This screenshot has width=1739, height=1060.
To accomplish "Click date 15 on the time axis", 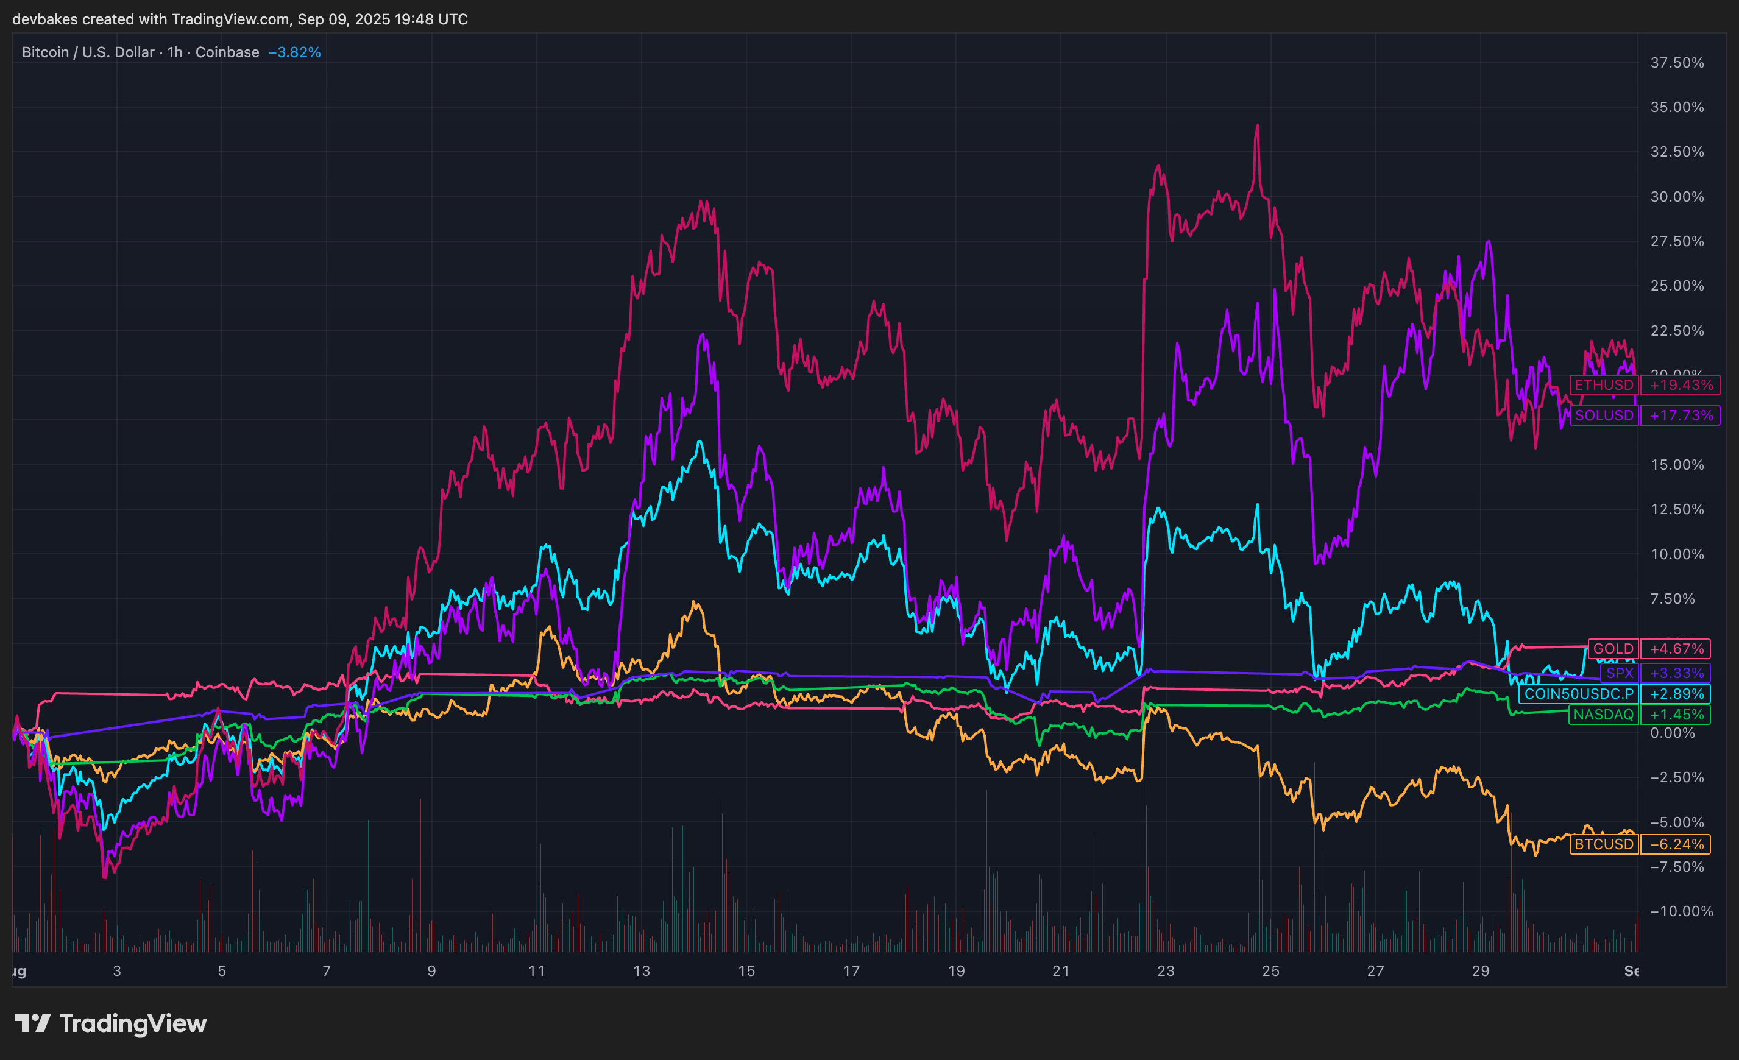I will point(746,970).
